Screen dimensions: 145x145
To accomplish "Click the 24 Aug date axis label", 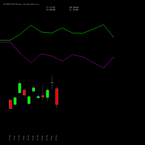I will pyautogui.click(x=37, y=138).
